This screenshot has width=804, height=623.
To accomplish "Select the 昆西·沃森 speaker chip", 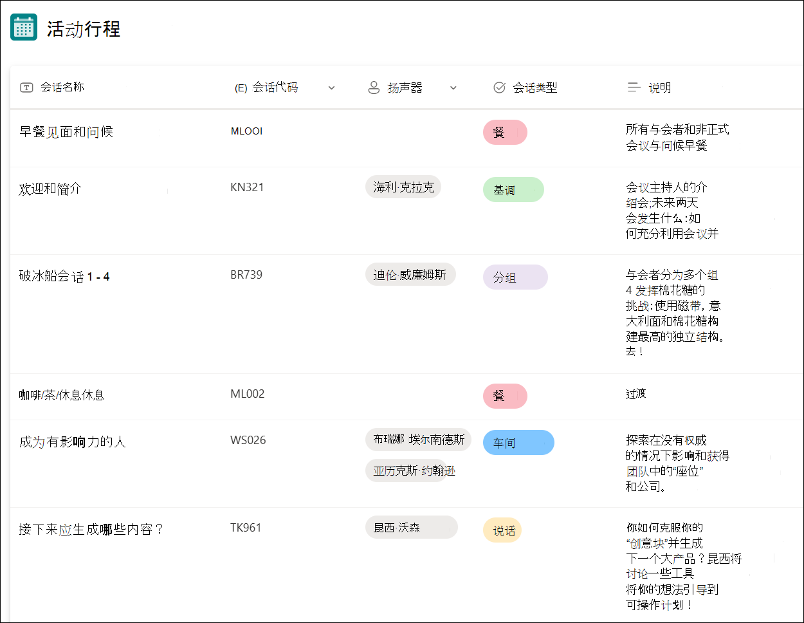I will 412,527.
